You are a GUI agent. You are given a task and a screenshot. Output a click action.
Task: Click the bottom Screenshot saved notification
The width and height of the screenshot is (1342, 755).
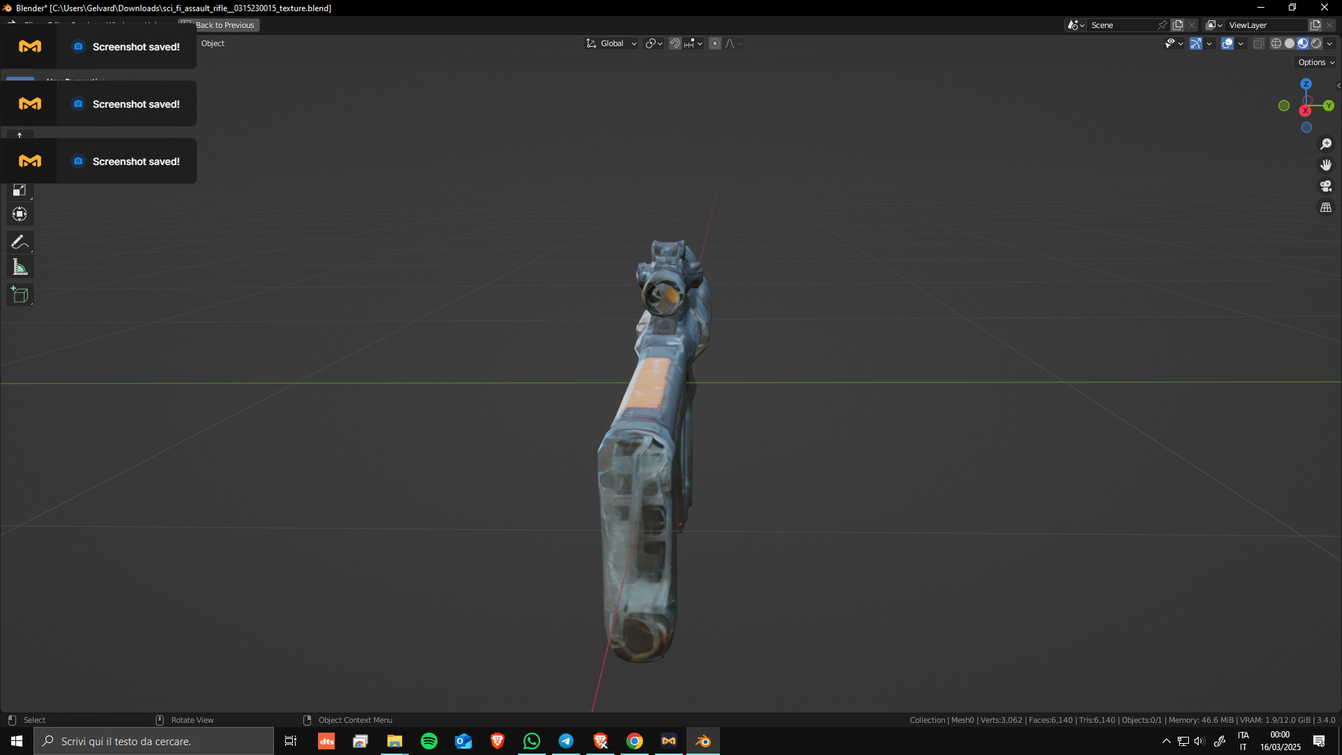(99, 161)
